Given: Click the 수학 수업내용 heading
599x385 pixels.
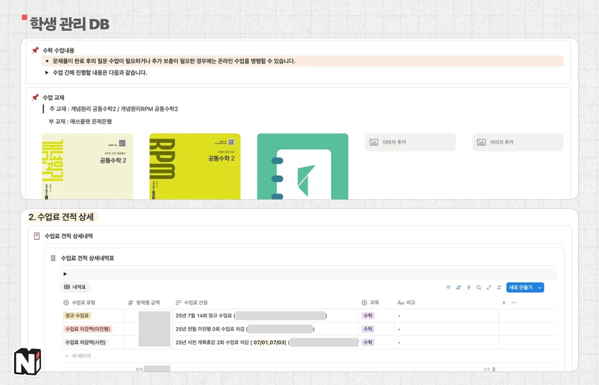Looking at the screenshot, I should coord(58,50).
